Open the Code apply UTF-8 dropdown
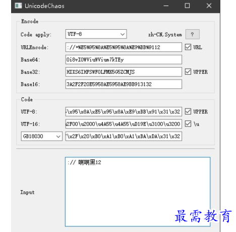236x232 pixels. [x=96, y=34]
